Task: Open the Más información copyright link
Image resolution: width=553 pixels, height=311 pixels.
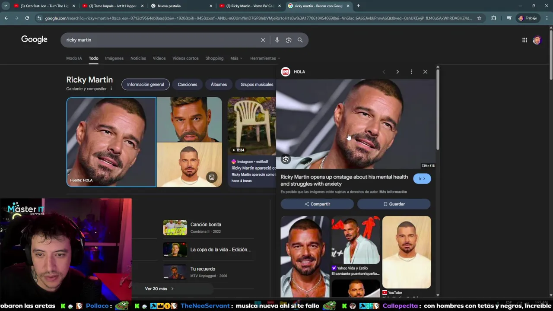Action: [x=393, y=192]
